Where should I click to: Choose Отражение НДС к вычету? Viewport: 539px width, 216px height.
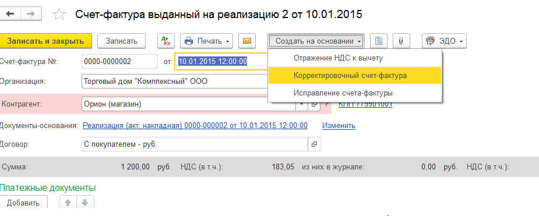[355, 58]
